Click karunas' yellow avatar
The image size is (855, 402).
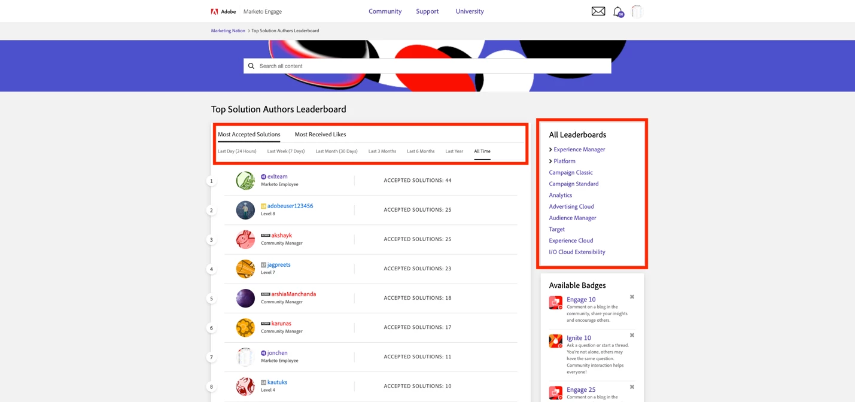(245, 327)
